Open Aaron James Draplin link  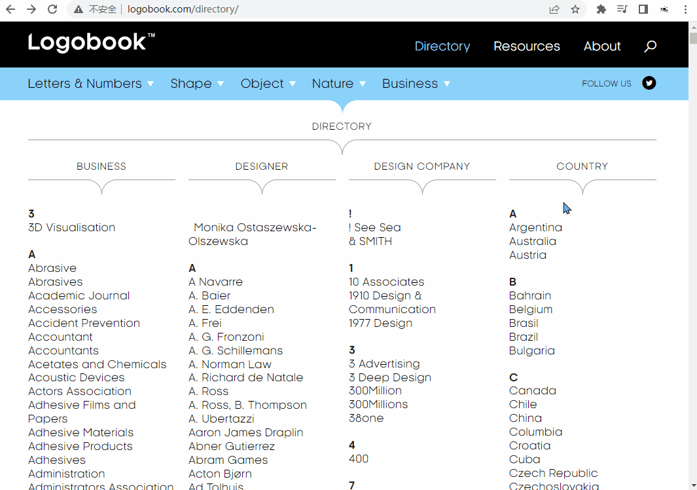pyautogui.click(x=246, y=432)
